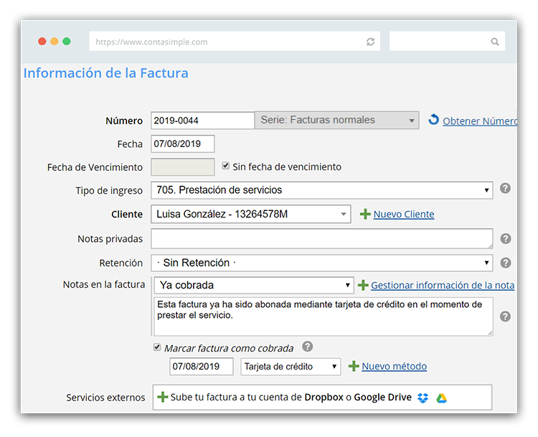
Task: Open help icon beside Marcar factura como cobrada
Action: 308,347
